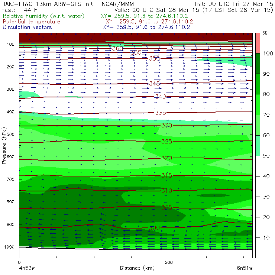The image size is (275, 275).
Task: Click the 355 potential temperature contour label
Action: coord(136,52)
